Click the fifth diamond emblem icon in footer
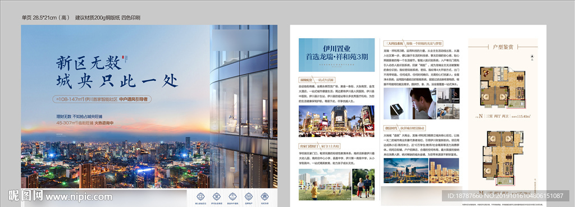Screen dimensions: 575x207 265,196
